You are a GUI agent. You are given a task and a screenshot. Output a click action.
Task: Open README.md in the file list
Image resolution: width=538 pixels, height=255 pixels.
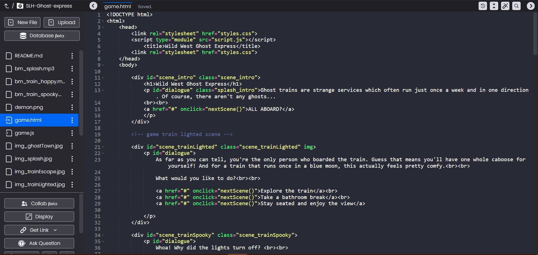coord(29,56)
